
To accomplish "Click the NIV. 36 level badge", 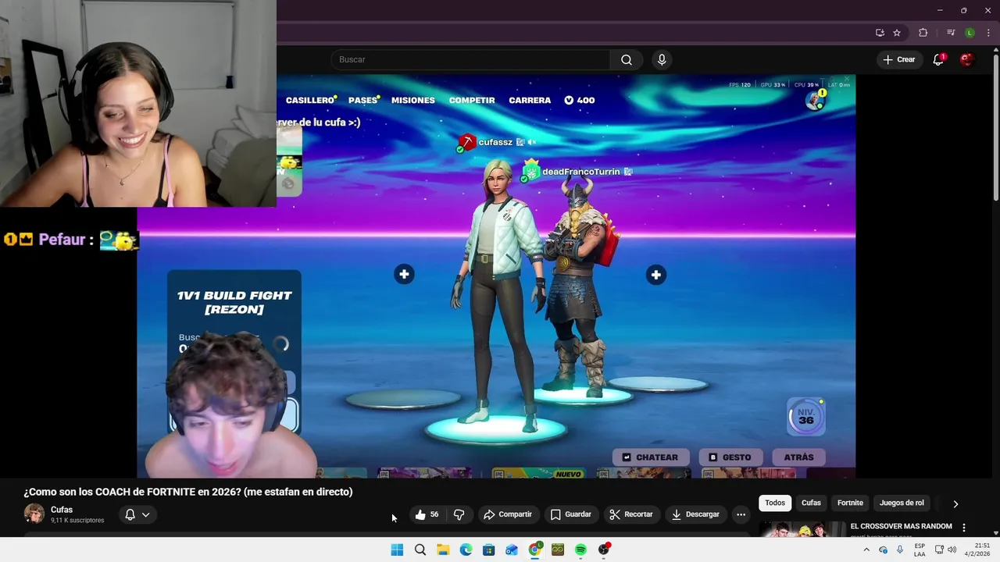I will 806,416.
